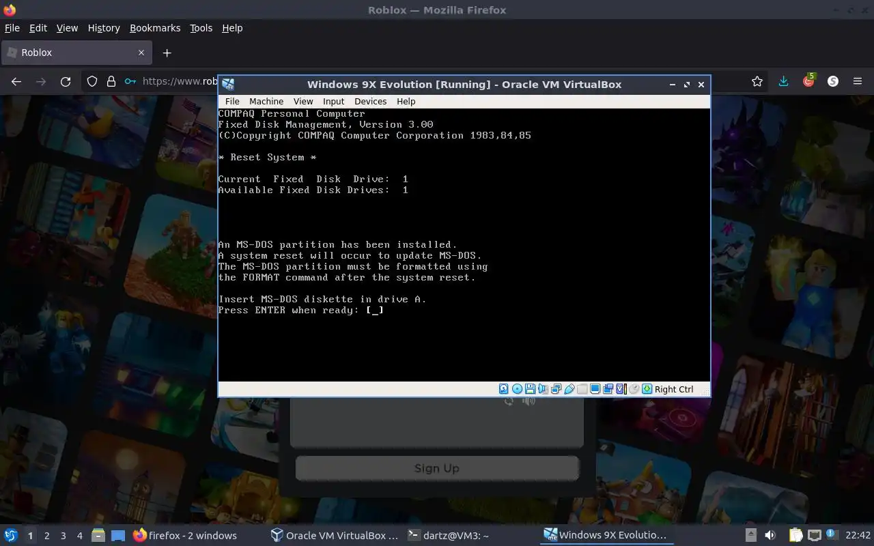Click the mouse integration icon in VirtualBox status bar

coord(634,389)
